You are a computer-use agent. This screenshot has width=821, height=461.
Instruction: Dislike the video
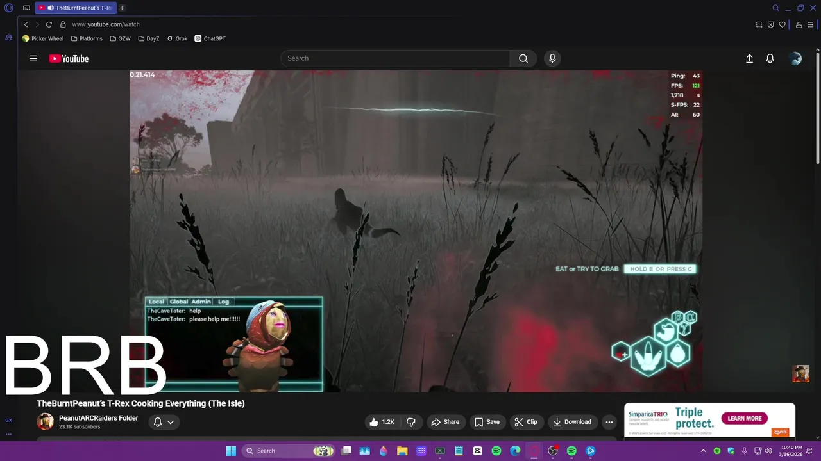point(411,422)
